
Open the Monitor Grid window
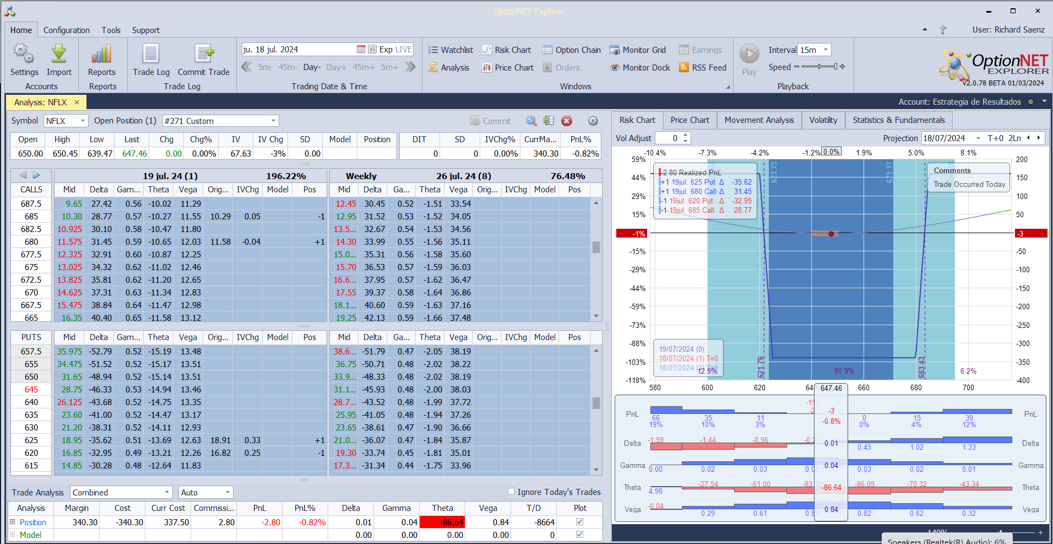click(x=638, y=50)
